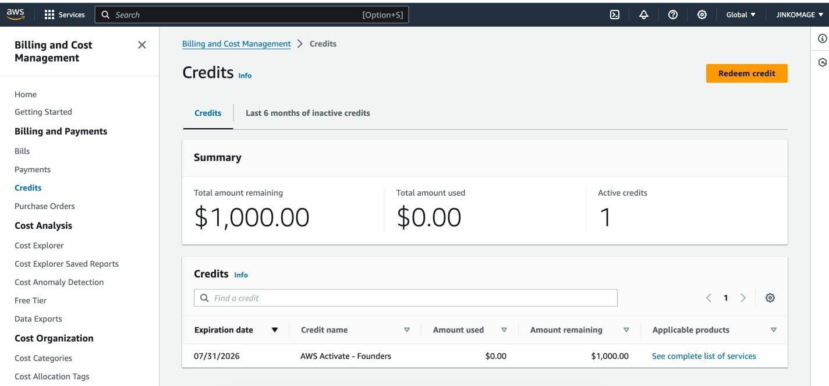
Task: Go to previous page of credits
Action: tap(708, 298)
